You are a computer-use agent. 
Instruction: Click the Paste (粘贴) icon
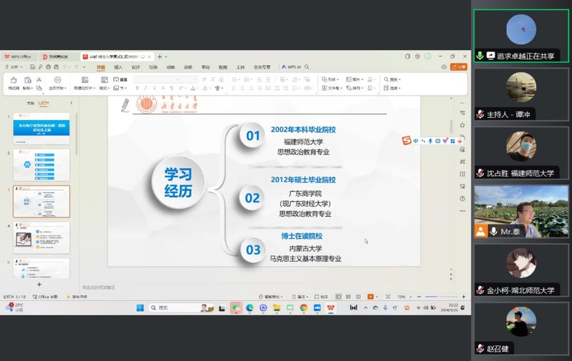point(26,81)
